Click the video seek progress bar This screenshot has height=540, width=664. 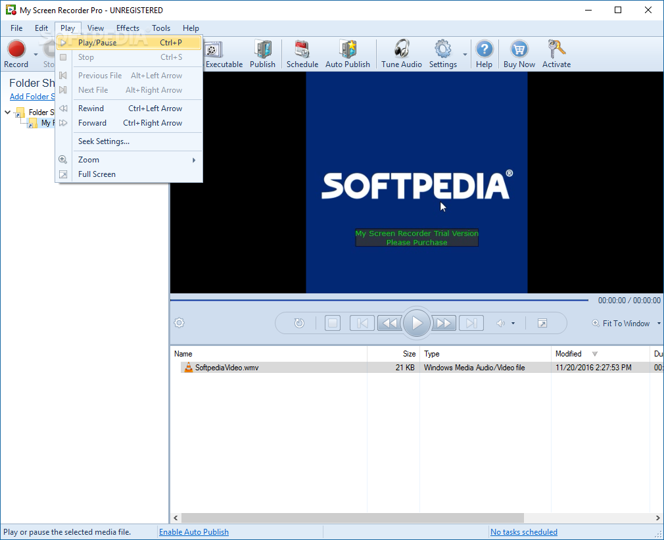(x=379, y=301)
